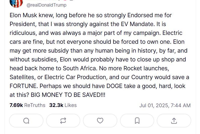Click "Electric Car Production" in the post
The image size is (200, 134).
(71, 77)
